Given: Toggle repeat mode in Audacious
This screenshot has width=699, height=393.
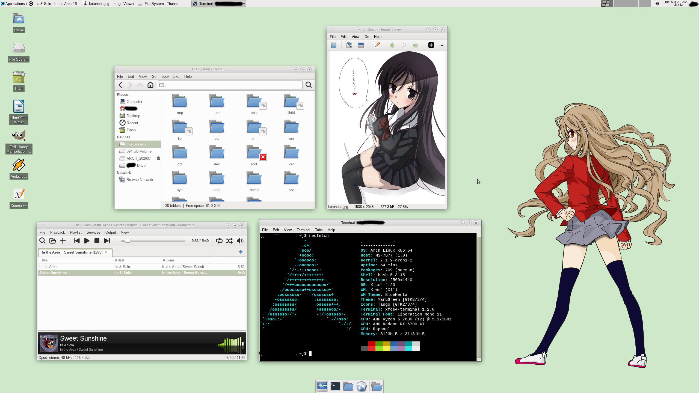Looking at the screenshot, I should click(219, 241).
